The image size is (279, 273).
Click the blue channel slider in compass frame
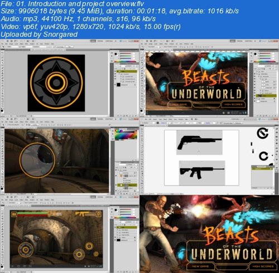(126, 58)
